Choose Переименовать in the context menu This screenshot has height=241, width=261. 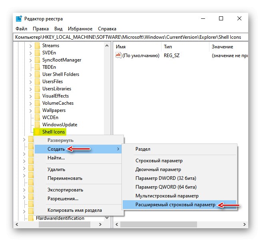tap(78, 178)
